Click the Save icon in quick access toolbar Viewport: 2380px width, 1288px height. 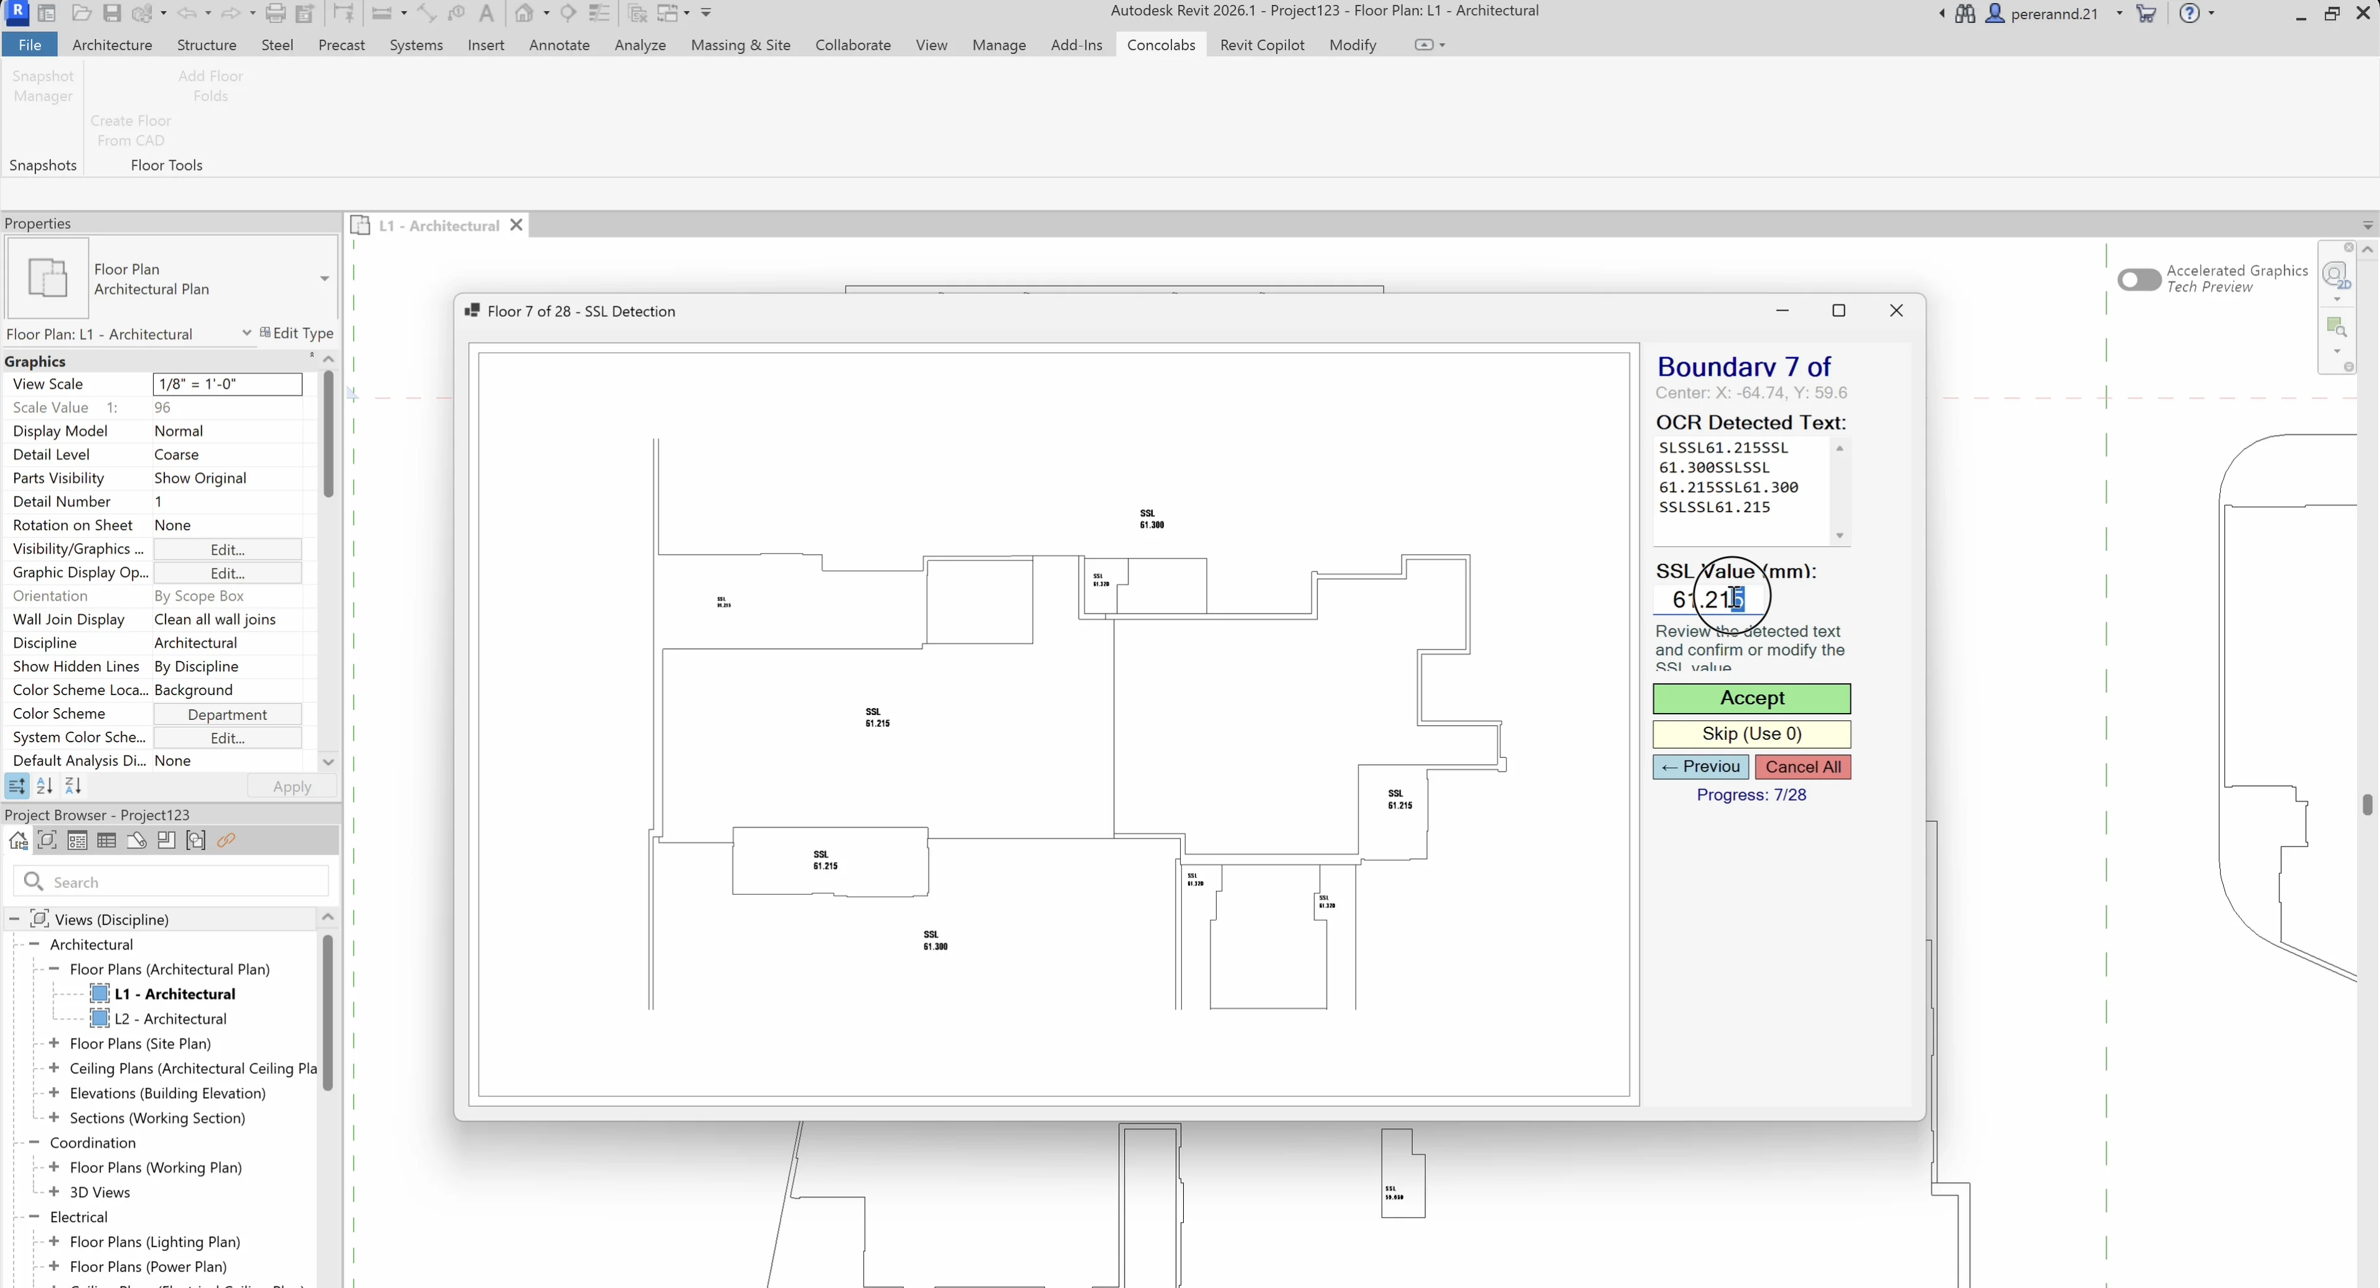pos(112,13)
